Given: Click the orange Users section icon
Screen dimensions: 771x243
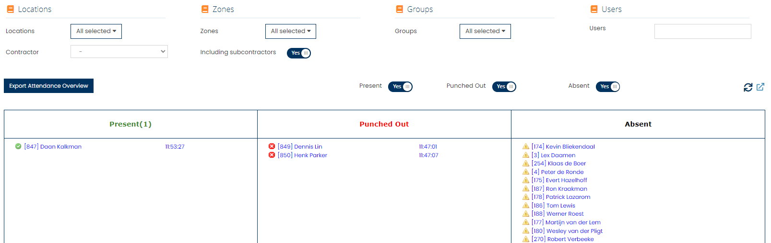Looking at the screenshot, I should click(x=594, y=9).
